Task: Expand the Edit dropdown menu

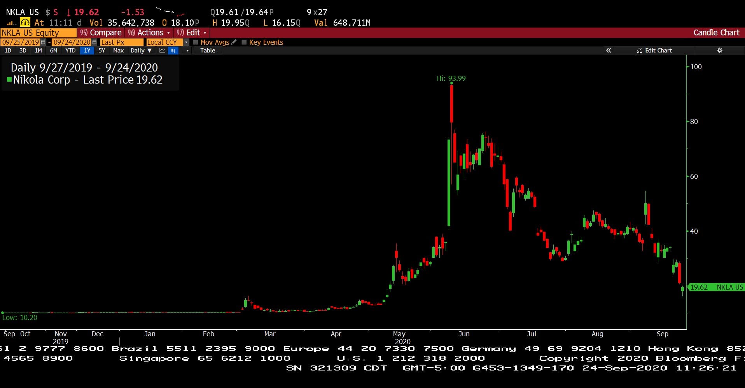Action: point(192,33)
